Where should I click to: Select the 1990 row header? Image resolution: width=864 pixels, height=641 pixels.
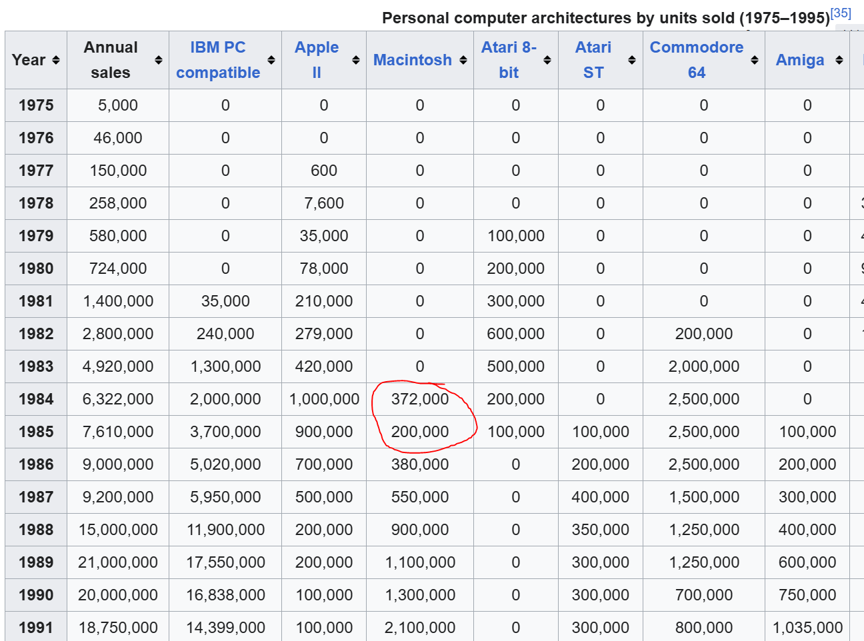[36, 595]
